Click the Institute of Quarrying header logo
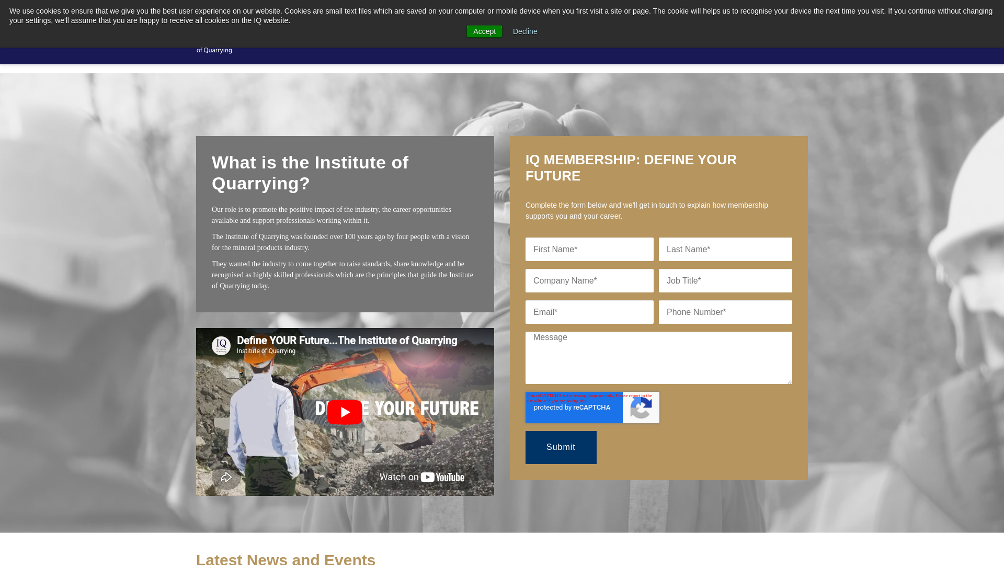 tap(214, 50)
